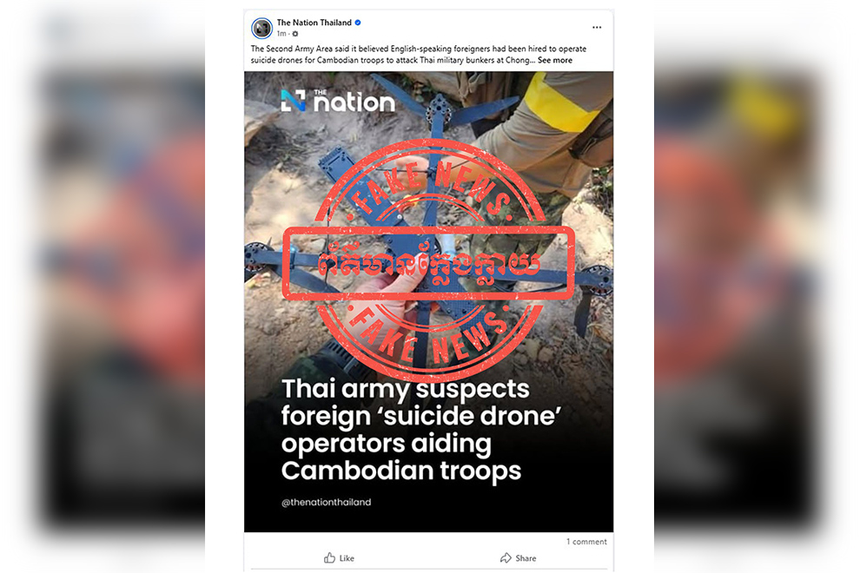Expand the post text with See more
The width and height of the screenshot is (860, 573).
pyautogui.click(x=554, y=60)
